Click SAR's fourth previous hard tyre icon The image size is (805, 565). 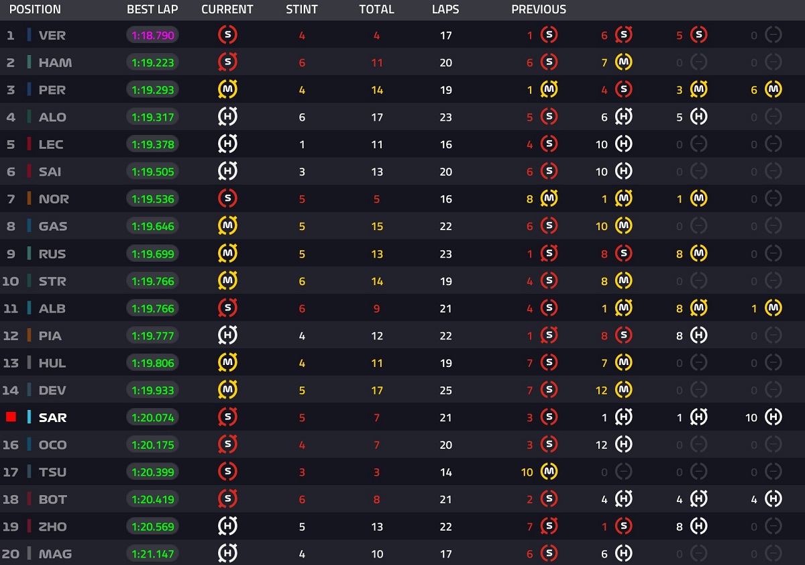(773, 417)
